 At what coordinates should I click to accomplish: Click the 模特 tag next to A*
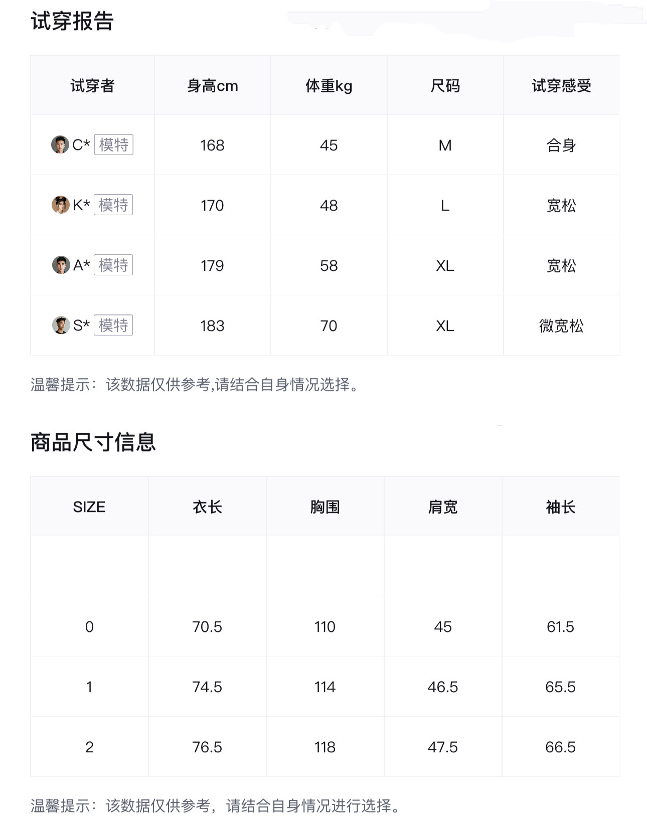(113, 265)
